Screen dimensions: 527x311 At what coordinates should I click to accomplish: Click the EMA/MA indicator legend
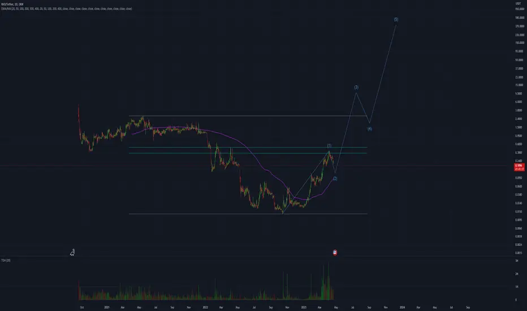(x=67, y=8)
